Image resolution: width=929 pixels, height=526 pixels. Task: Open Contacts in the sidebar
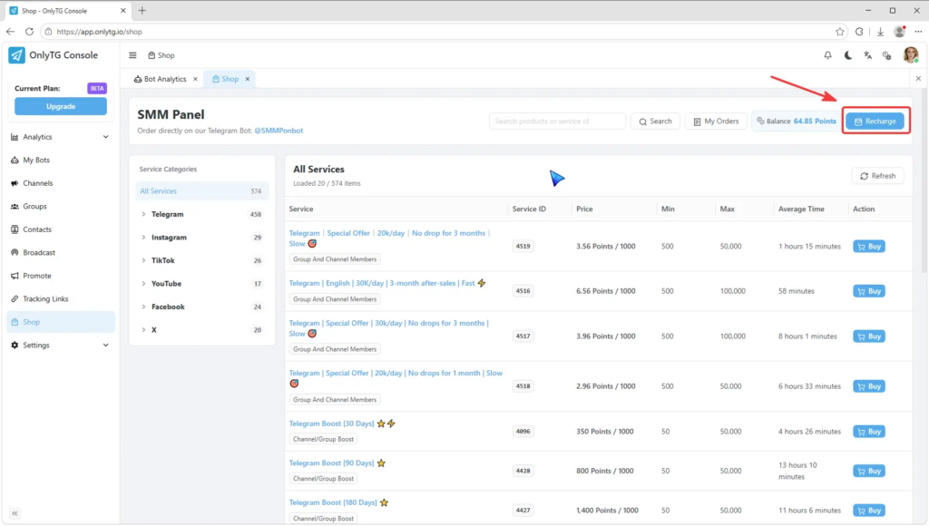(60, 229)
